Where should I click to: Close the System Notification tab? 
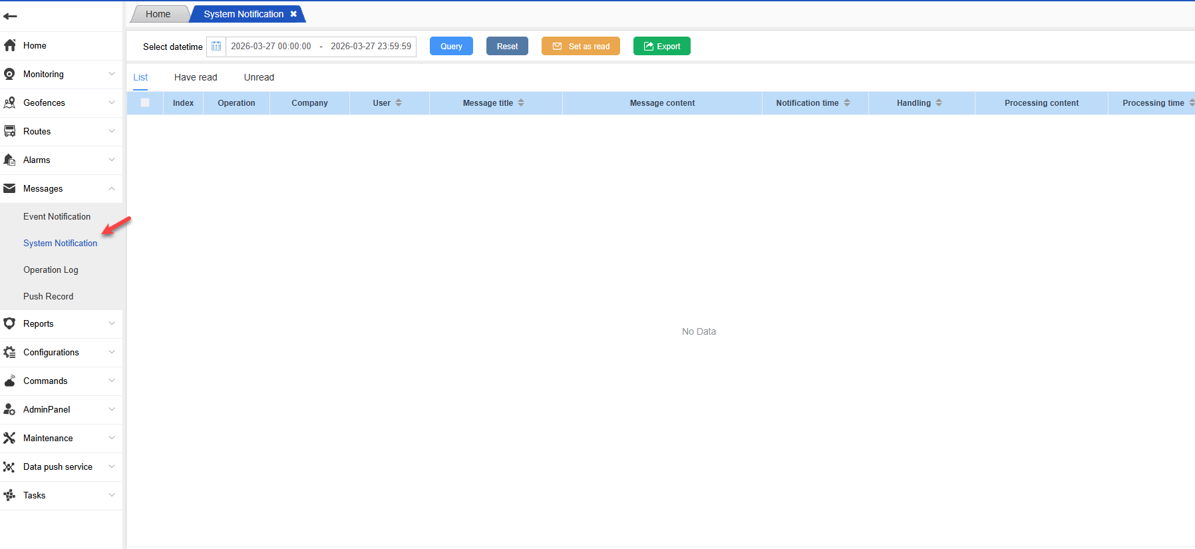coord(293,14)
